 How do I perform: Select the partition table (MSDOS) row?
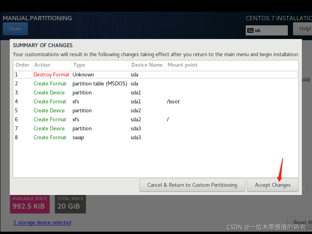coord(156,83)
